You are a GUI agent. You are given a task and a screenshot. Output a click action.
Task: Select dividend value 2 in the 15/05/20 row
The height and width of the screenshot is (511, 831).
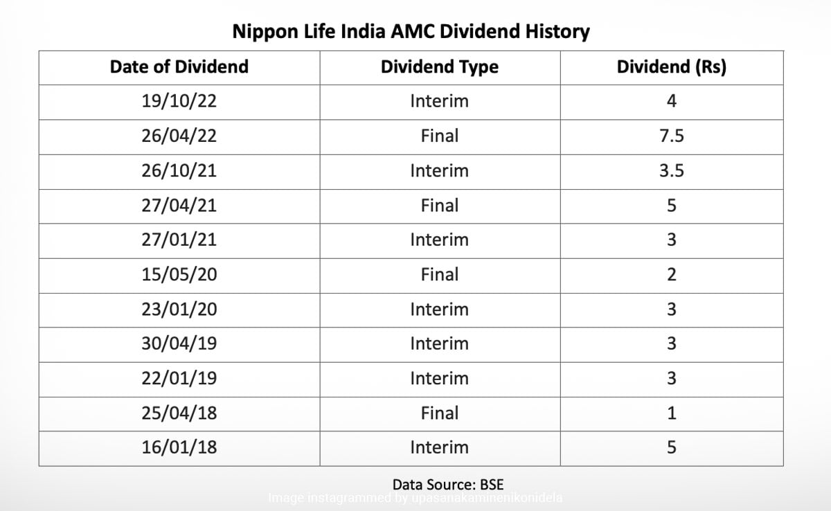pos(671,274)
